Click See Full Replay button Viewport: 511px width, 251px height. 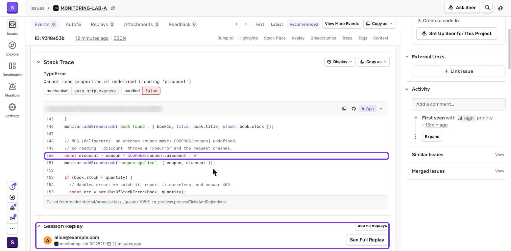coord(367,240)
